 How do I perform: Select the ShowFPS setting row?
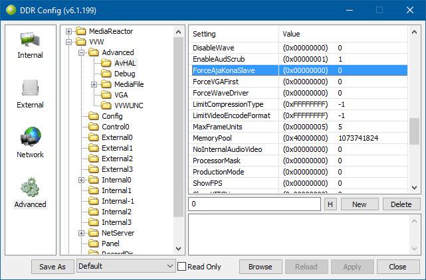pos(298,183)
